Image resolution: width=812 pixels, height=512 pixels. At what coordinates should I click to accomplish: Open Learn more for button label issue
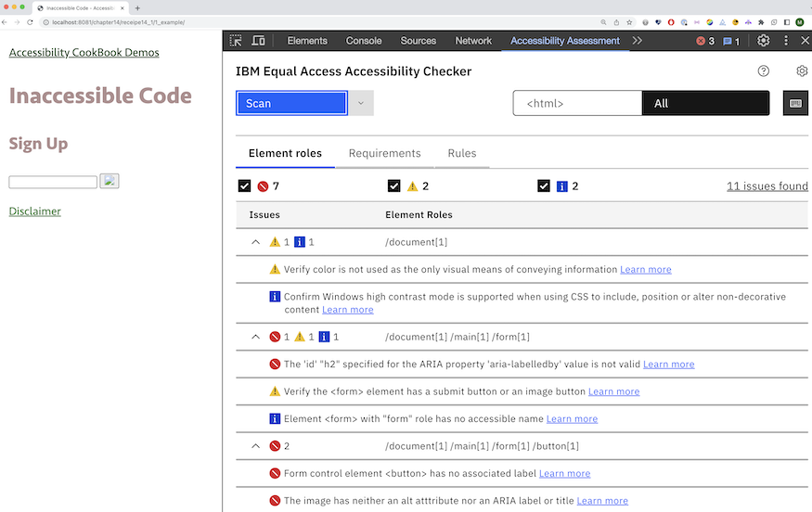[x=564, y=473]
